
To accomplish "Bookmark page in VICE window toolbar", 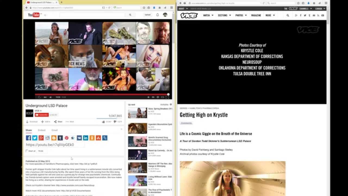I will [x=298, y=3].
